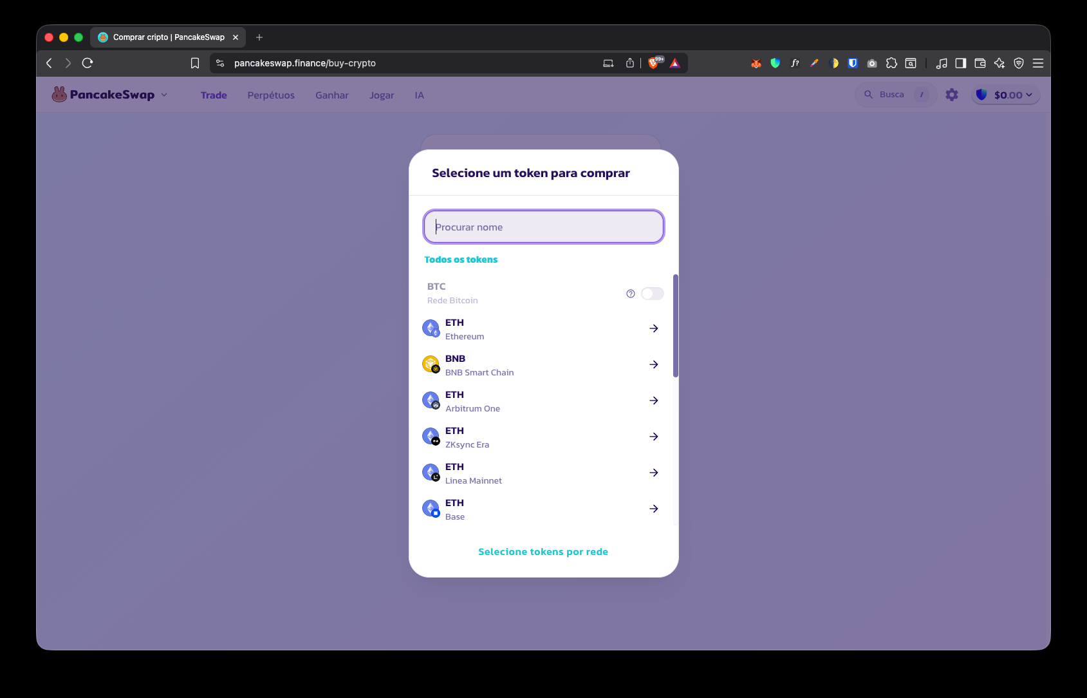View site information in the address bar

(220, 63)
